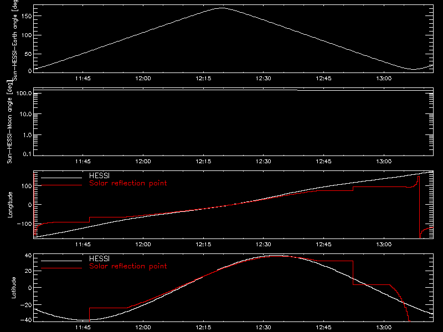Click 1.0 tick label on Moon angle axis

[x=27, y=135]
